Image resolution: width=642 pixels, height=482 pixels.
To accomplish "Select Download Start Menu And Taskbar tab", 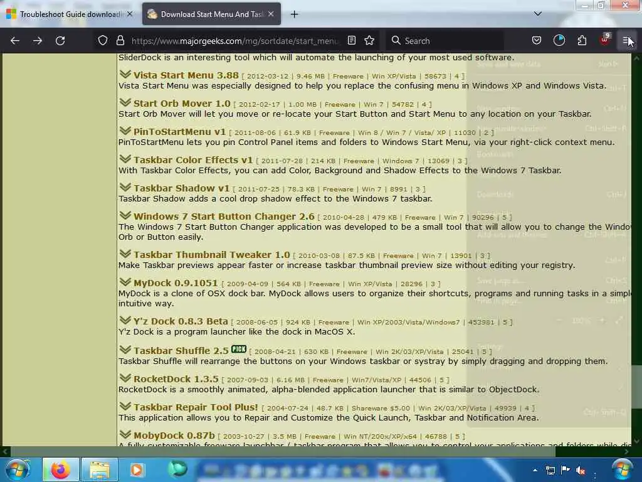I will (x=211, y=14).
